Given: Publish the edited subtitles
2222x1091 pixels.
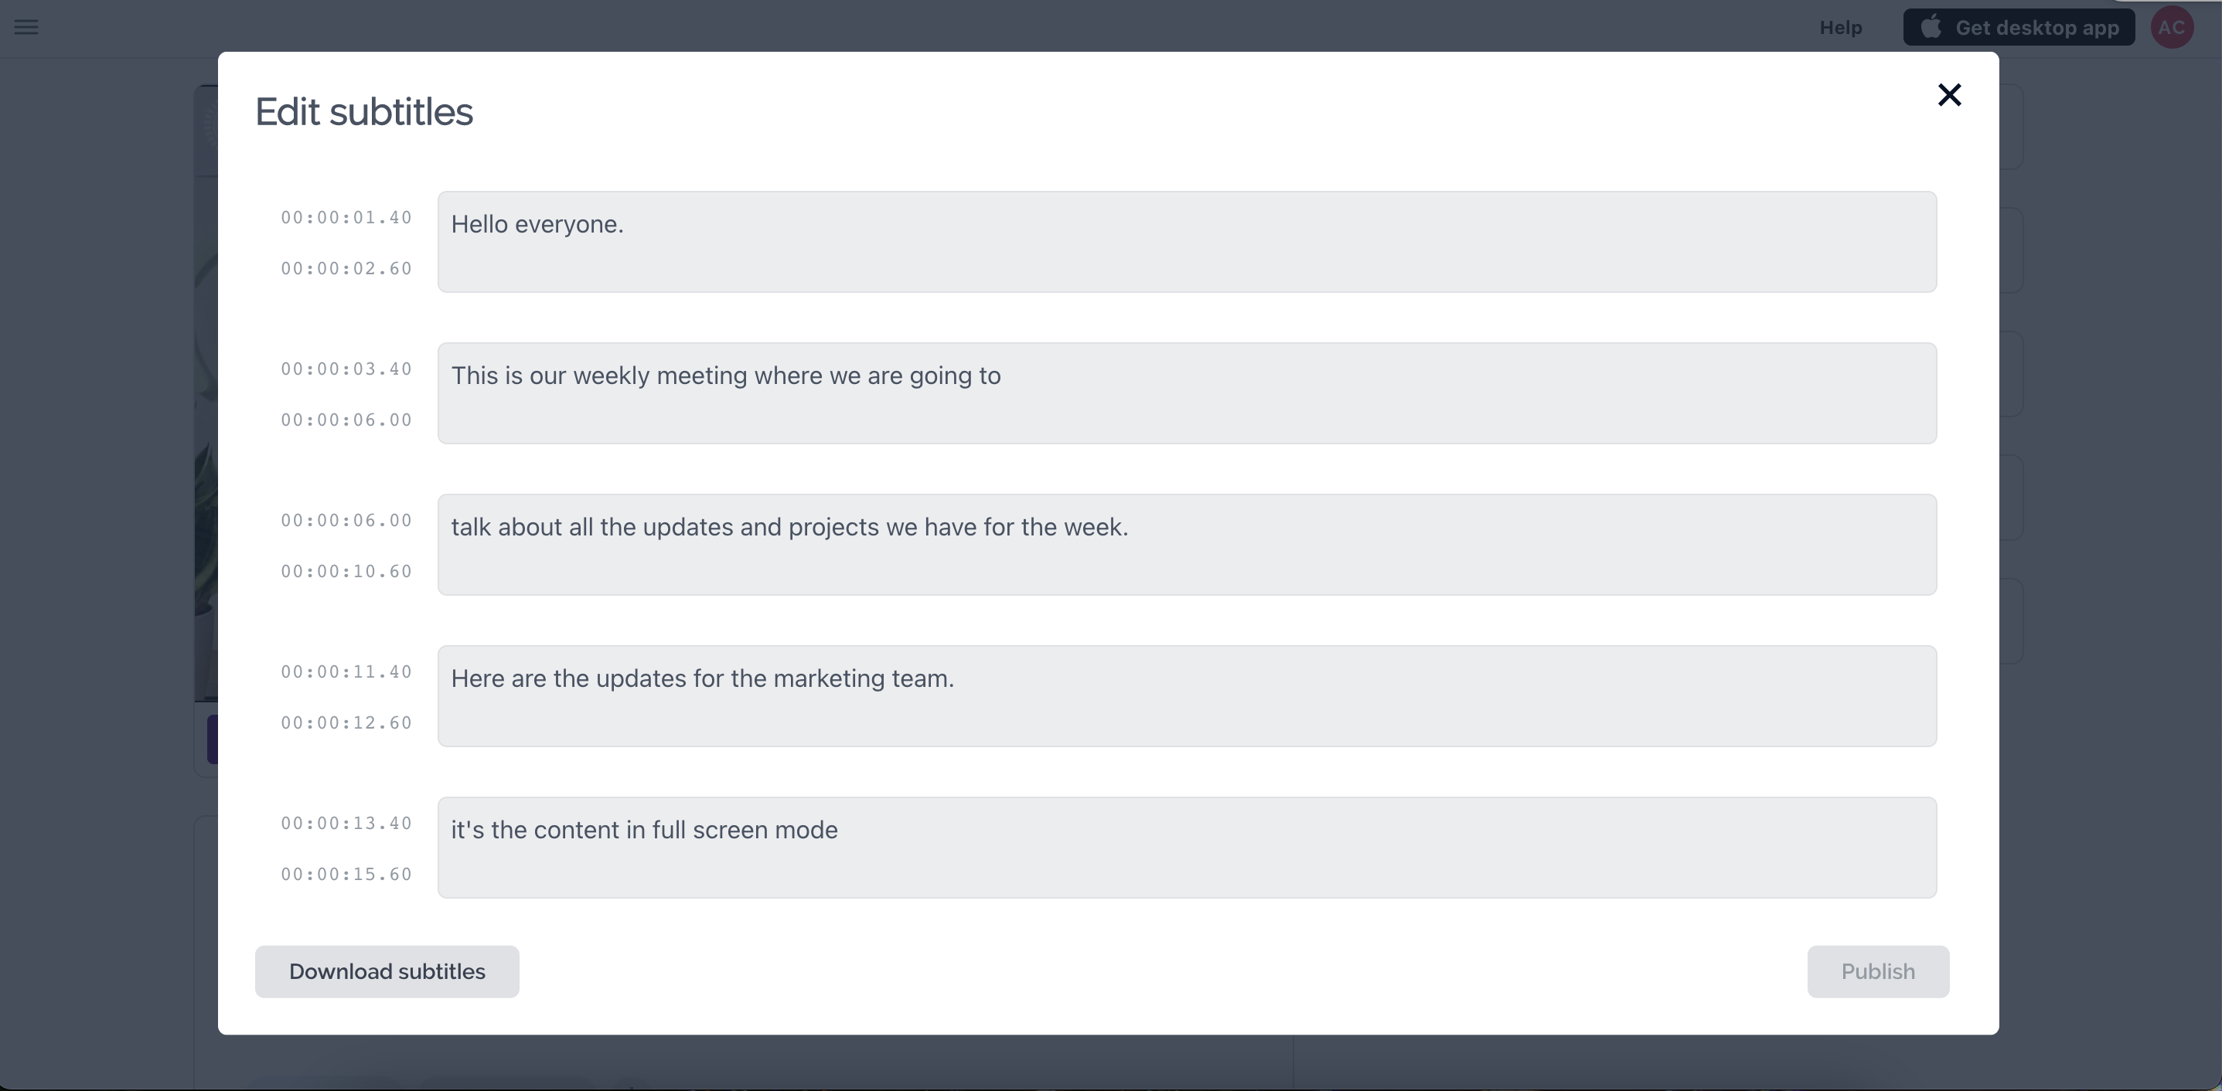Looking at the screenshot, I should point(1878,971).
